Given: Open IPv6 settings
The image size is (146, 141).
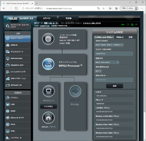Looking at the screenshot, I should (18, 125).
